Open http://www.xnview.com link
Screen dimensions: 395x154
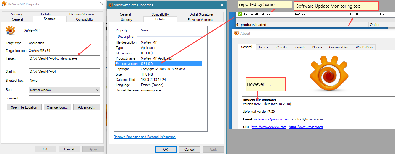click(x=269, y=127)
